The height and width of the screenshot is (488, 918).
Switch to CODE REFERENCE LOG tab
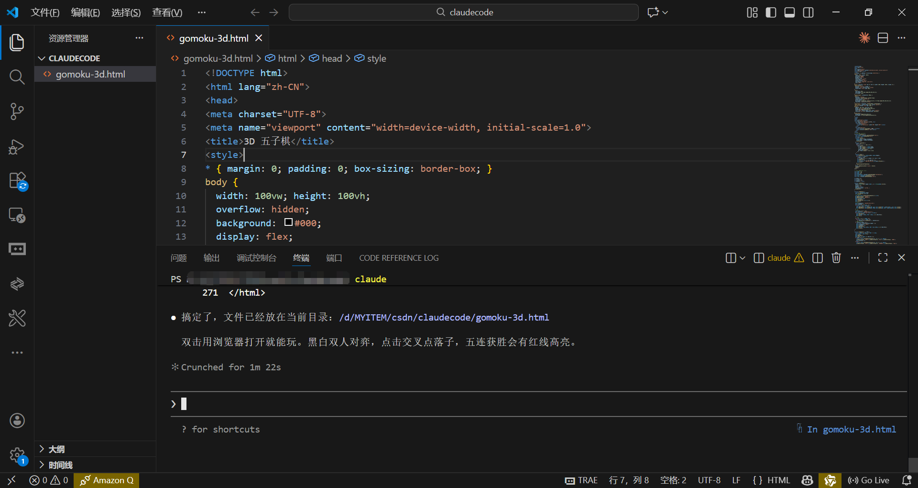(x=399, y=258)
